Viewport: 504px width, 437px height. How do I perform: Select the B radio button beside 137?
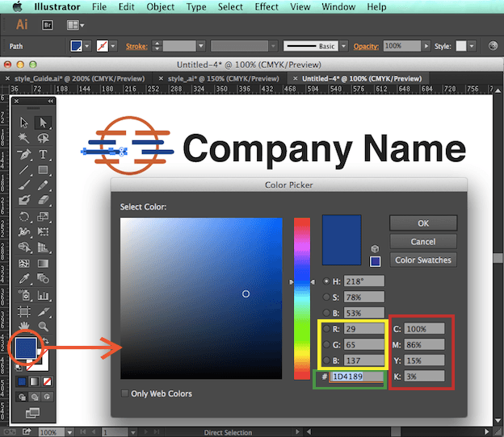tap(326, 360)
